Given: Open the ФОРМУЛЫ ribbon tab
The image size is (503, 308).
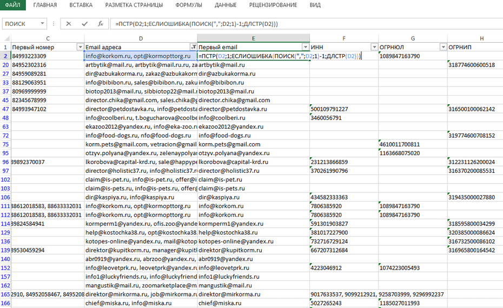Looking at the screenshot, I should pyautogui.click(x=189, y=5).
